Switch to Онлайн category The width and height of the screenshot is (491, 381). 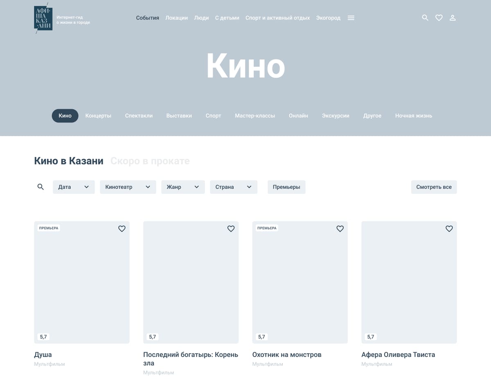click(298, 116)
